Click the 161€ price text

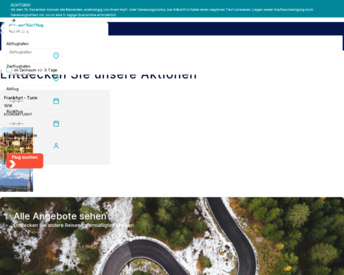[8, 106]
